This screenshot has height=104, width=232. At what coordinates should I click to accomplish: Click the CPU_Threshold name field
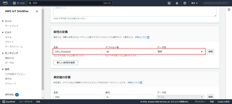[x=78, y=52]
